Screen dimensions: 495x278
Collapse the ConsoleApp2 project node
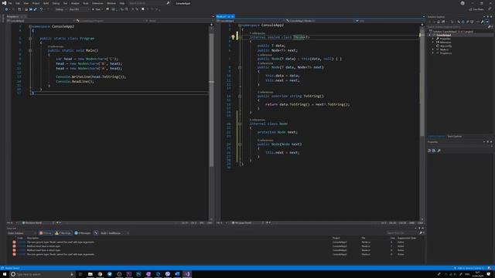(430, 35)
